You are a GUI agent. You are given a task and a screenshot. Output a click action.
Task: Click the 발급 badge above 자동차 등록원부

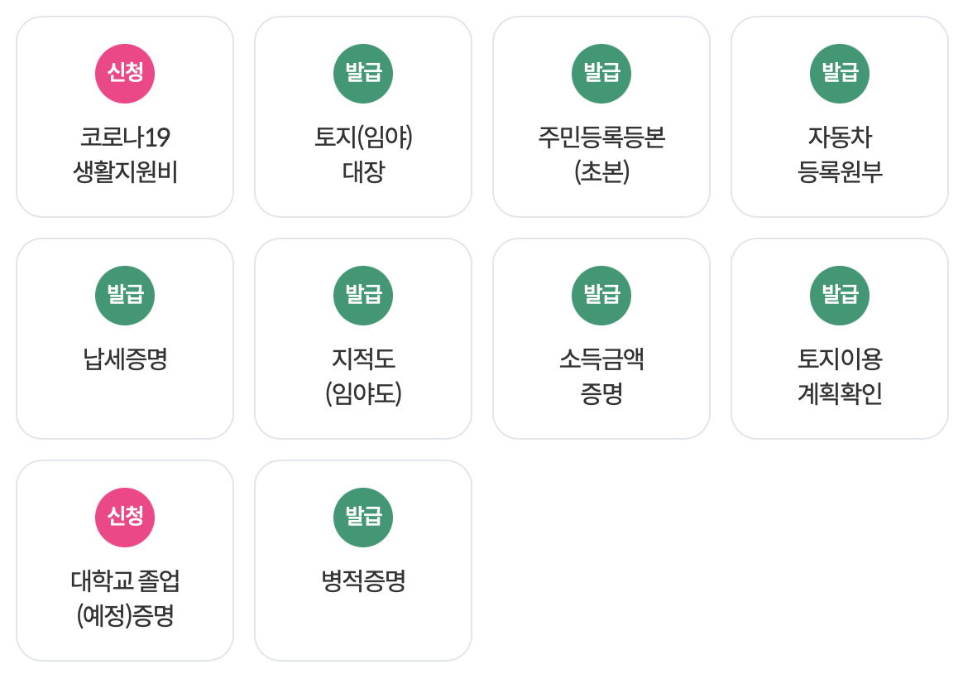(840, 74)
